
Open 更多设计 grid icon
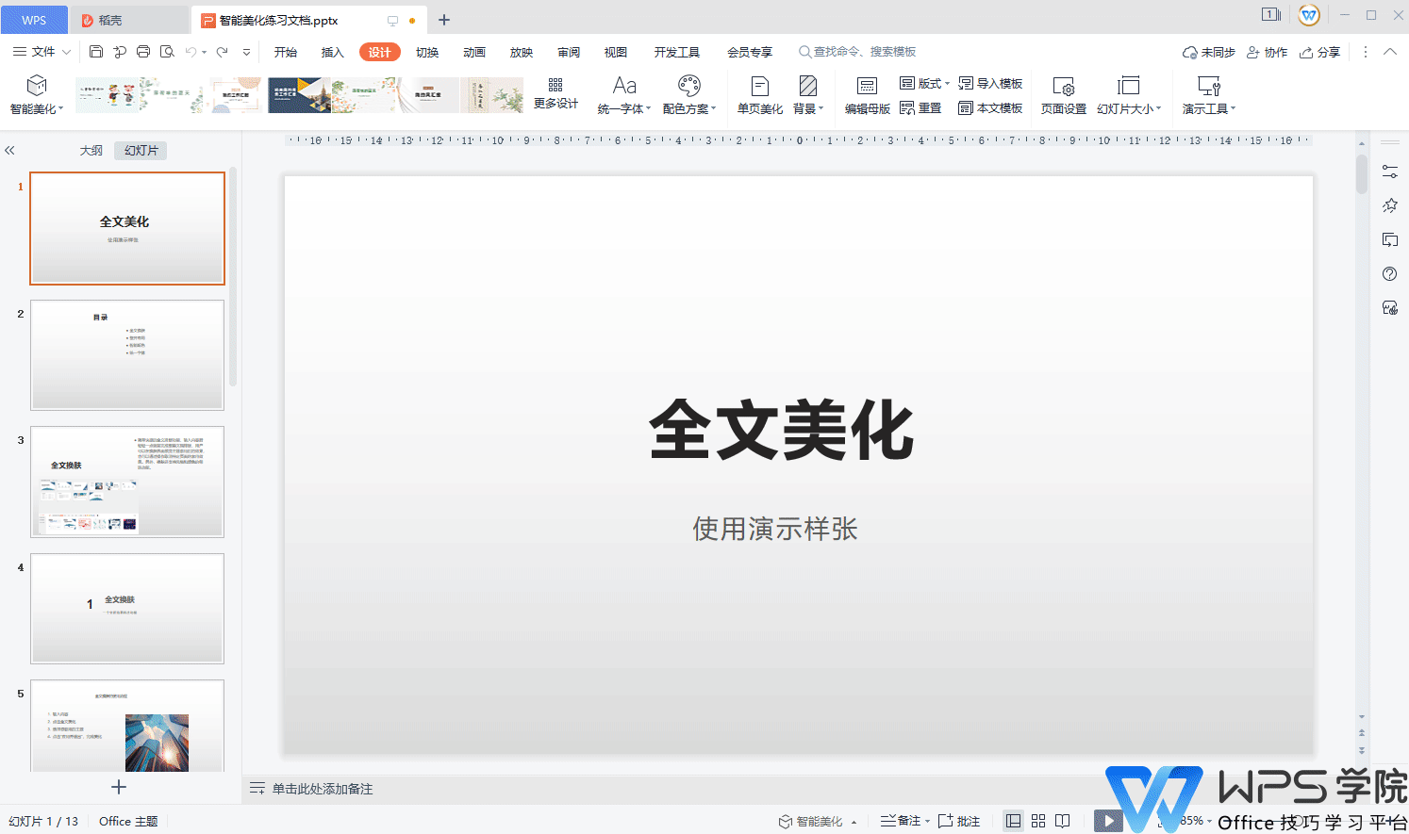[555, 86]
